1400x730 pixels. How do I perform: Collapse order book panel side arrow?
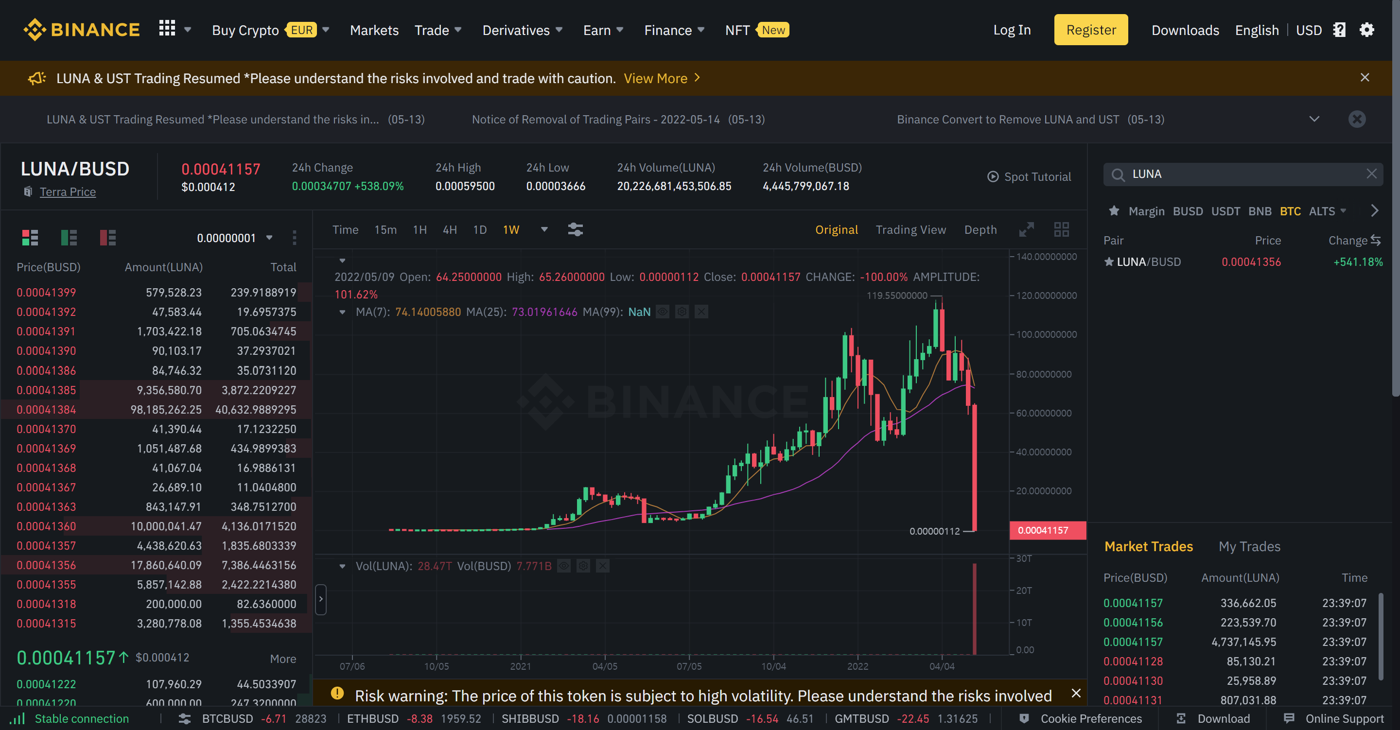click(321, 600)
